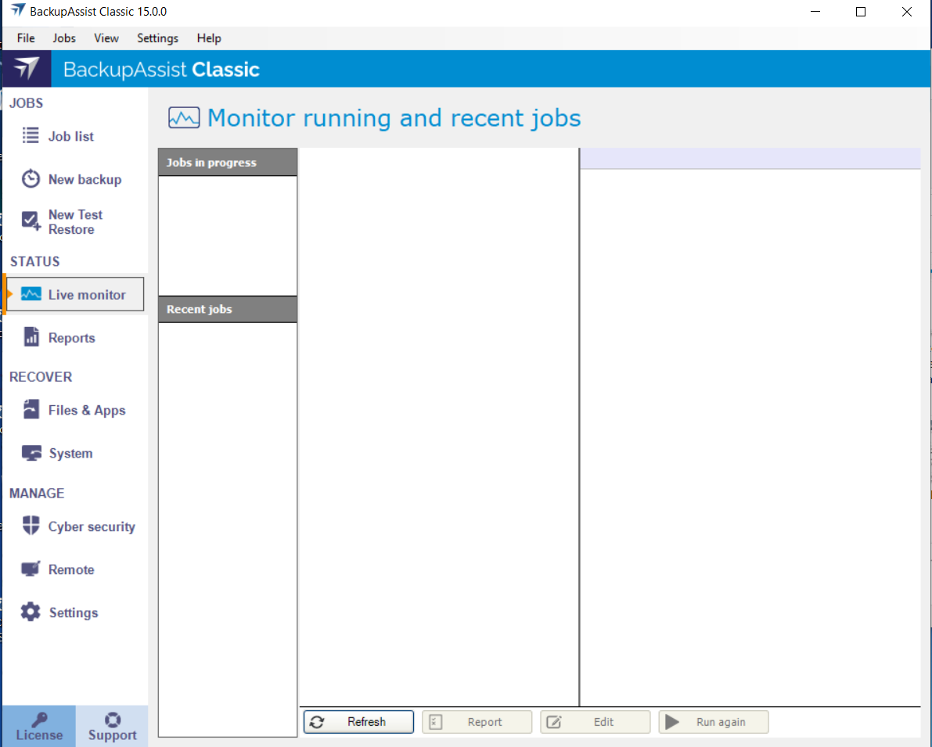Viewport: 932px width, 747px height.
Task: Click the Files & Apps recover icon
Action: [31, 410]
